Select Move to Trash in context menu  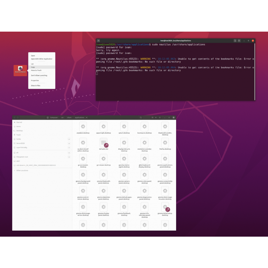coord(36,70)
